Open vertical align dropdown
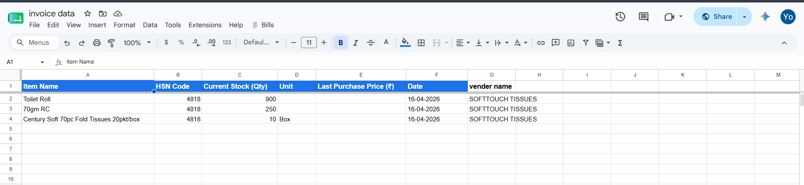The height and width of the screenshot is (185, 804). 482,43
